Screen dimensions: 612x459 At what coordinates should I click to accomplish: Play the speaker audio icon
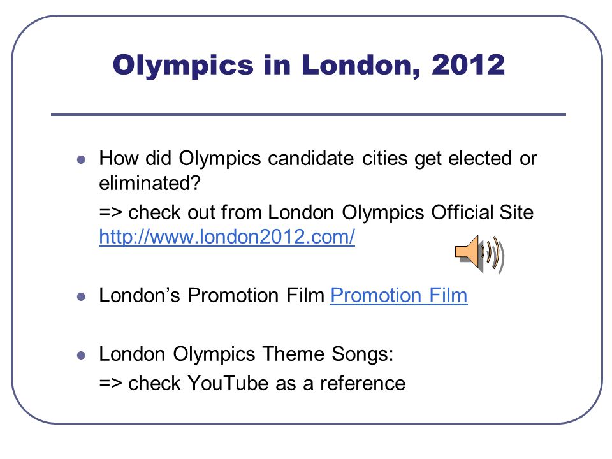(x=479, y=254)
